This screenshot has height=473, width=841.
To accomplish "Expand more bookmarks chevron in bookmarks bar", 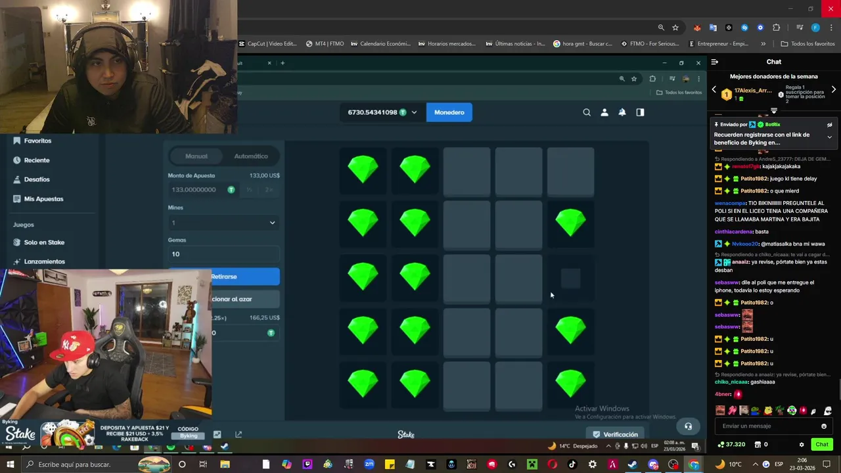I will click(x=763, y=44).
